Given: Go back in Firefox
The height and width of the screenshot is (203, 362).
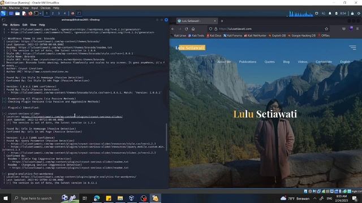Looking at the screenshot, I should pyautogui.click(x=173, y=29).
